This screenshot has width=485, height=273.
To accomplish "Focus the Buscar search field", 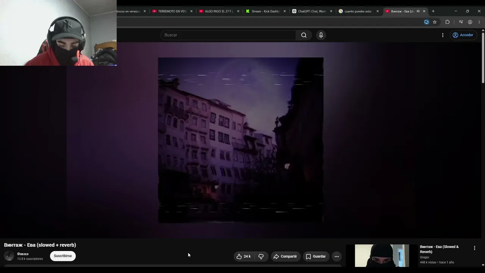I will tap(228, 35).
